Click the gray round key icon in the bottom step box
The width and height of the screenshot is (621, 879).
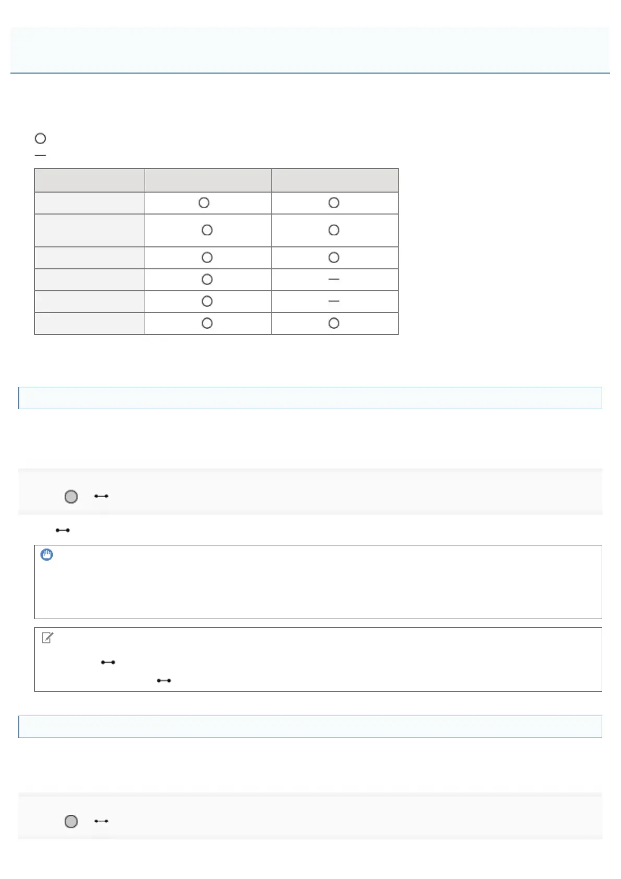pyautogui.click(x=71, y=821)
